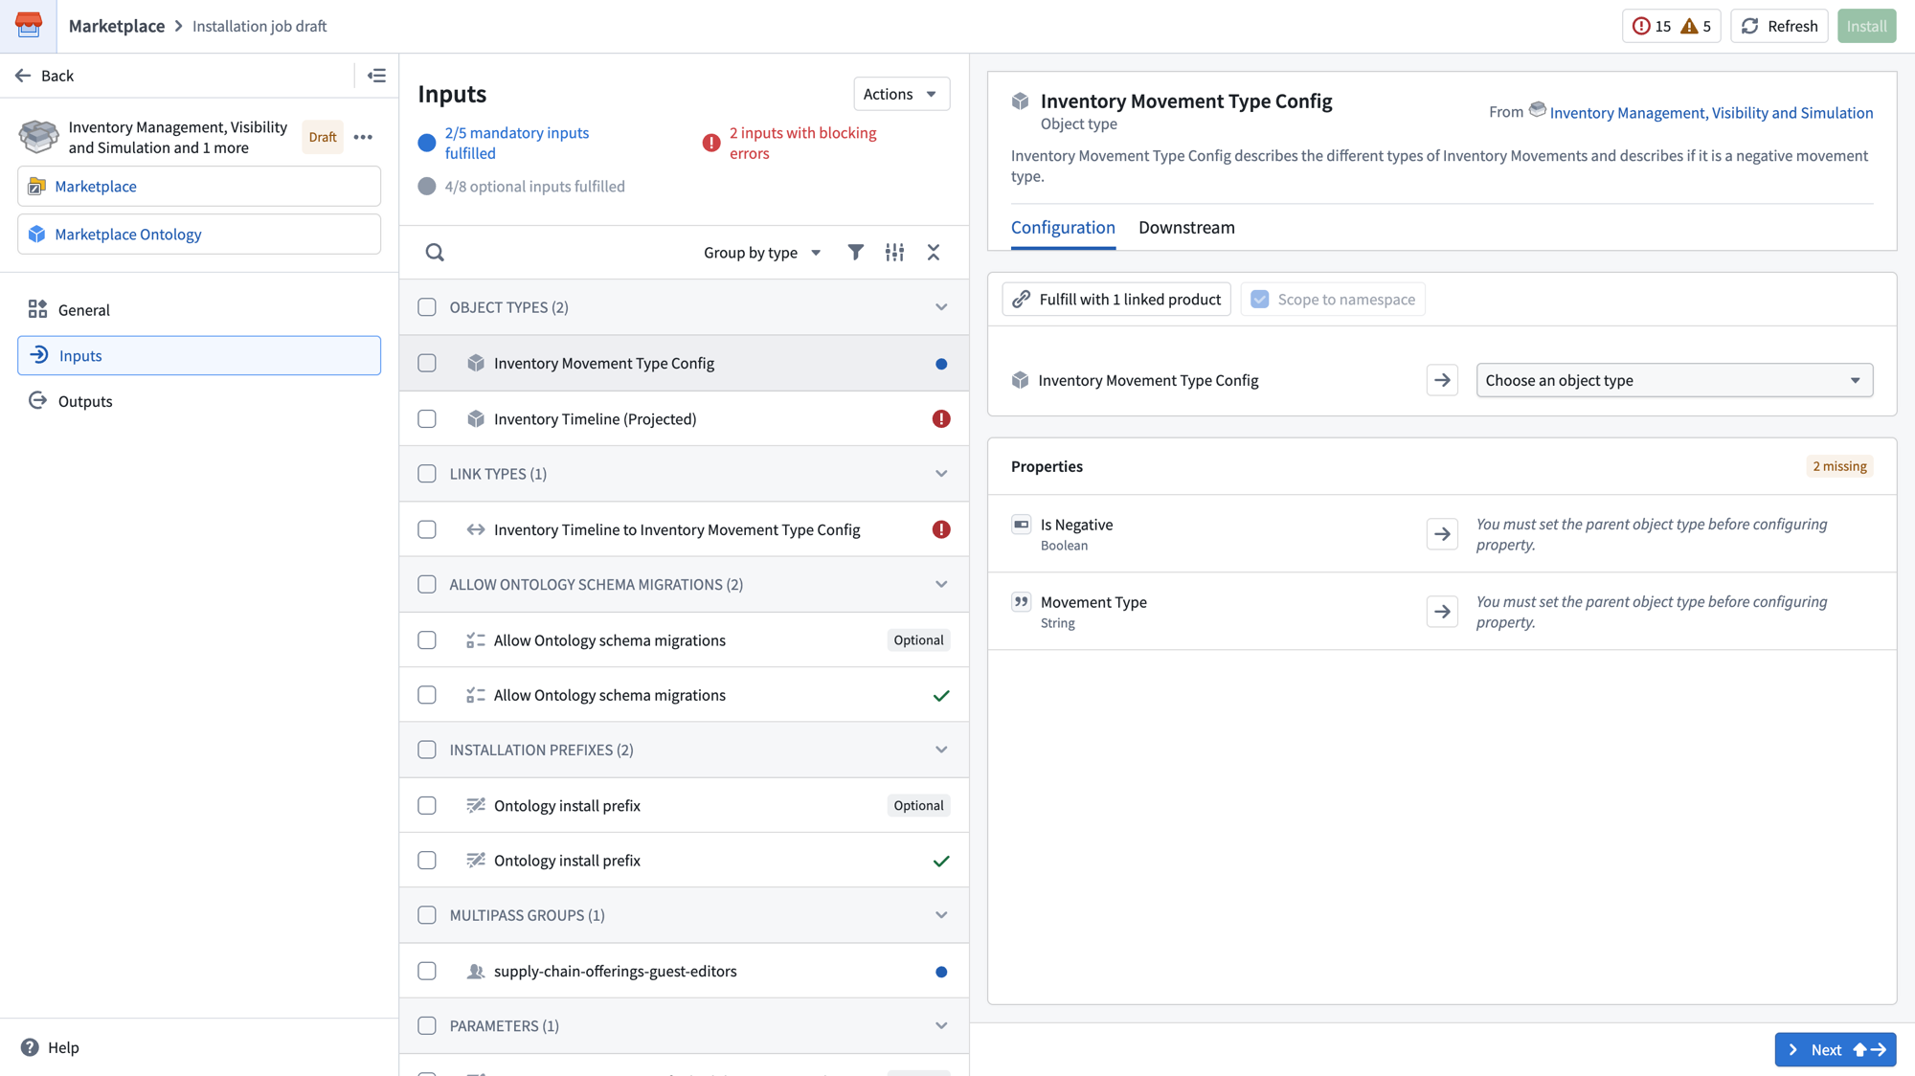Viewport: 1915px width, 1076px height.
Task: Click the error icon on the link type row
Action: 941,529
